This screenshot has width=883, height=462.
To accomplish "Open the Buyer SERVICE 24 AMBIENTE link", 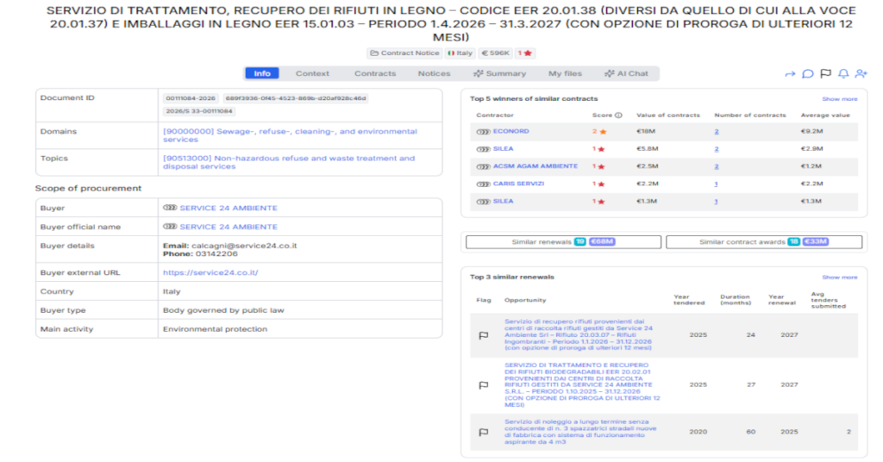I will pos(228,209).
